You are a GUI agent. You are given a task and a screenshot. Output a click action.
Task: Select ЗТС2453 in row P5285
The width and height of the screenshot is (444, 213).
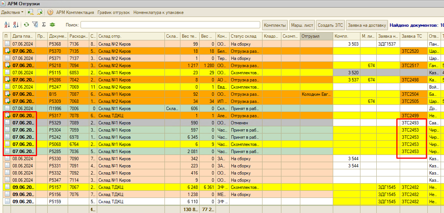(414, 151)
